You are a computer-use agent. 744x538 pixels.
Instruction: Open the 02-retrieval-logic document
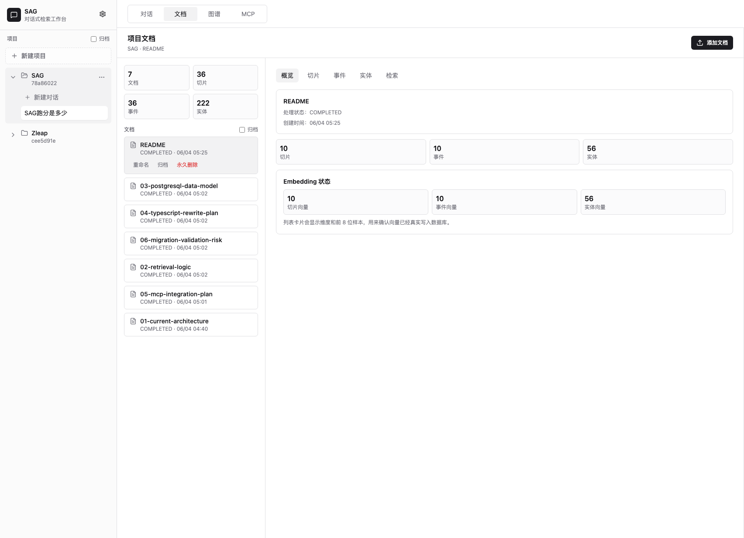pos(191,271)
